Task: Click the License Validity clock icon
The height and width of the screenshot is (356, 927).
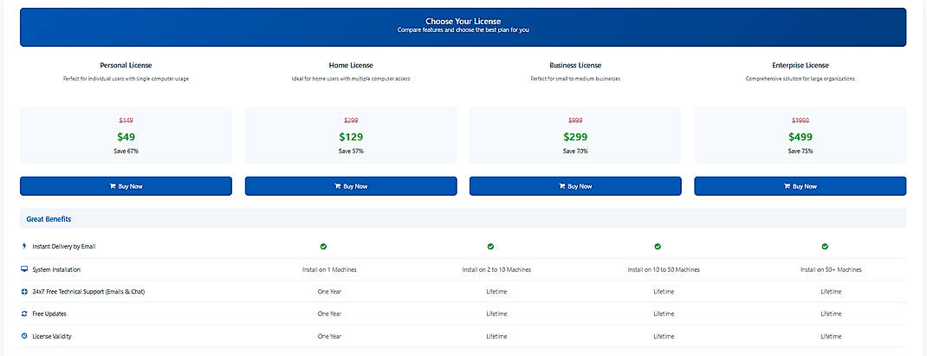Action: [24, 336]
